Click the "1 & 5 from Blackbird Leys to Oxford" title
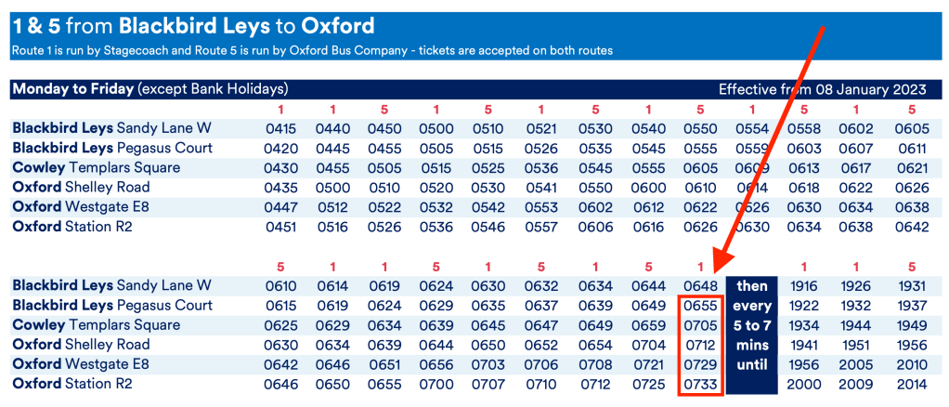 click(x=193, y=25)
